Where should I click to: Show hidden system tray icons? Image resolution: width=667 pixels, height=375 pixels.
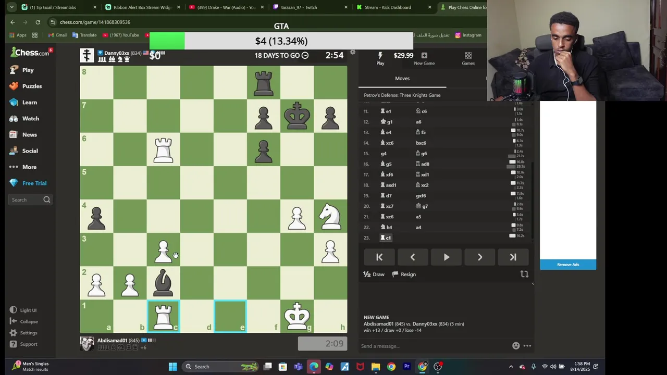(x=511, y=367)
